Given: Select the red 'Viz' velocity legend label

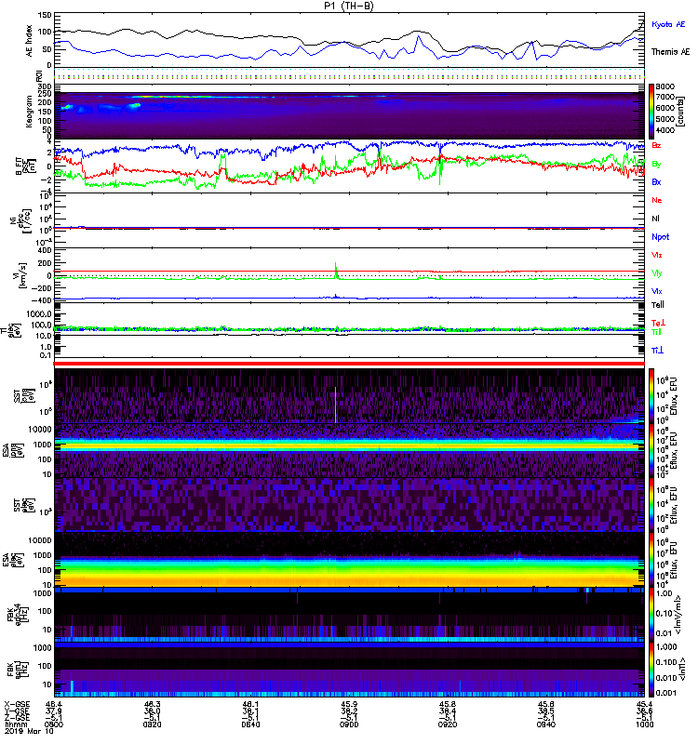Looking at the screenshot, I should (657, 255).
